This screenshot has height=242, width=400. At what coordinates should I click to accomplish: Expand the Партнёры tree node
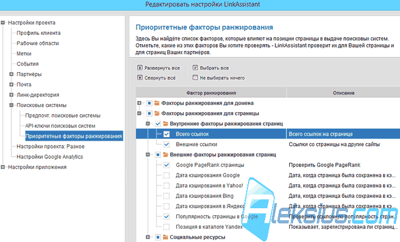click(11, 74)
